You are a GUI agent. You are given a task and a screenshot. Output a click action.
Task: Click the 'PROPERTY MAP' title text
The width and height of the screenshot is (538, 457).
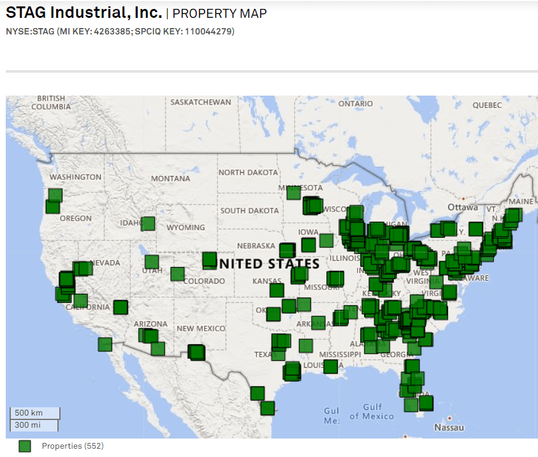pos(219,13)
